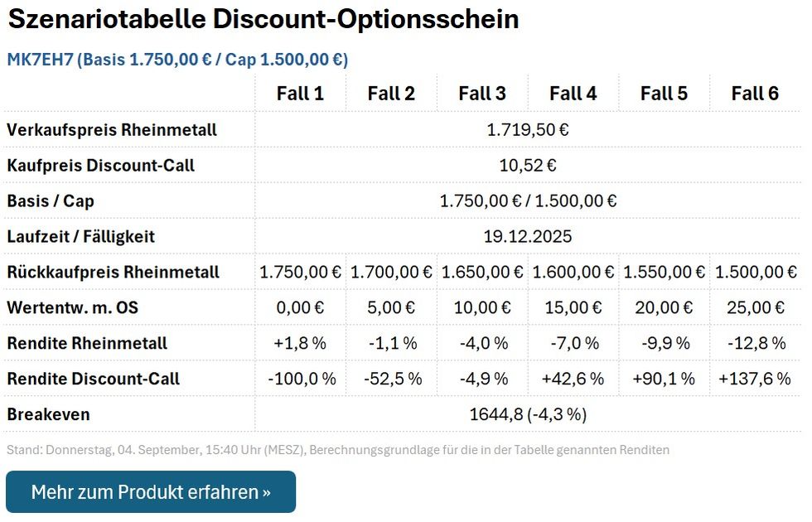Open the MK7EH7 product link
Image resolution: width=812 pixels, height=522 pixels.
(177, 60)
